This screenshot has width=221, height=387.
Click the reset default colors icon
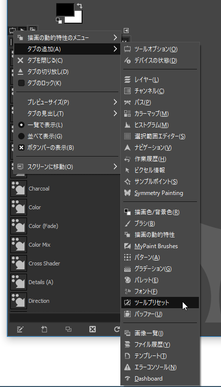tap(59, 21)
